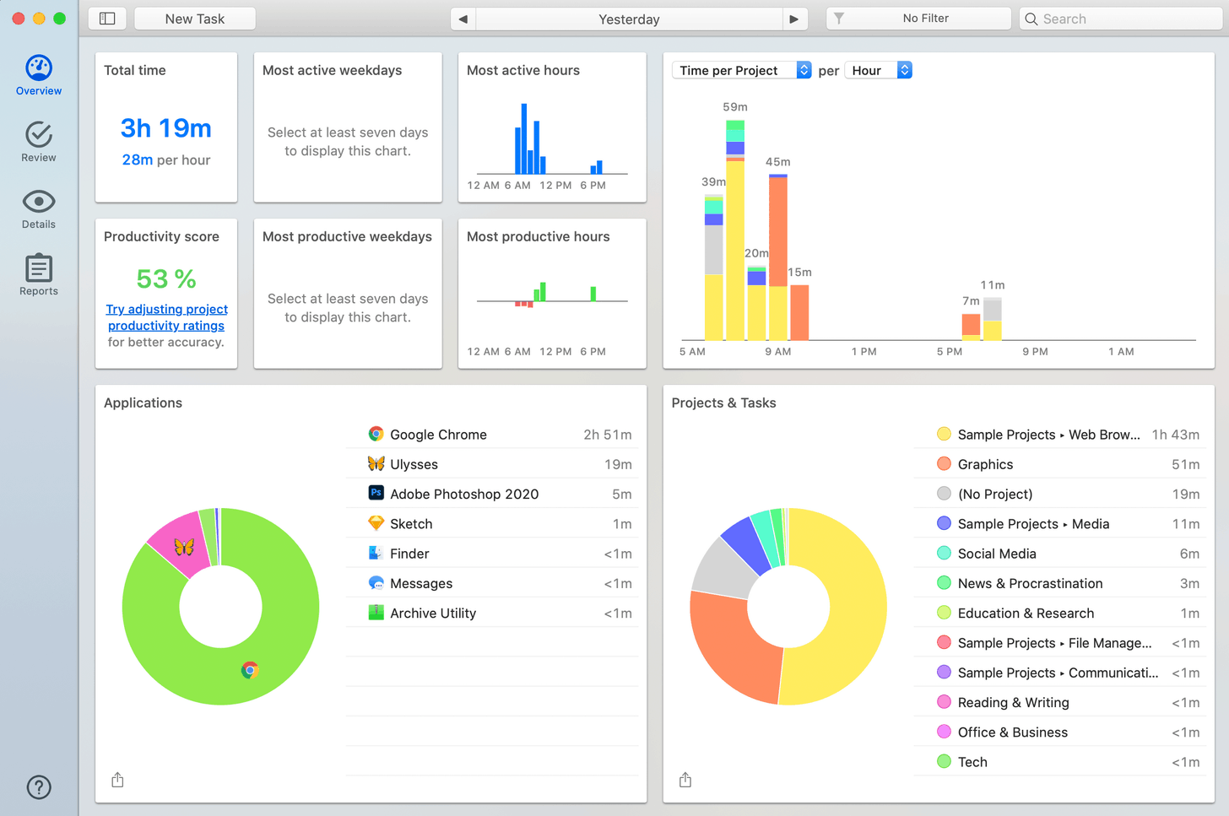This screenshot has height=816, width=1229.
Task: Open the Help question mark icon
Action: (x=38, y=786)
